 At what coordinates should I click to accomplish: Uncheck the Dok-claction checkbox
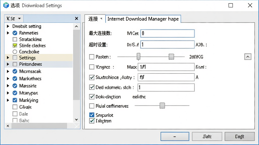(92, 97)
